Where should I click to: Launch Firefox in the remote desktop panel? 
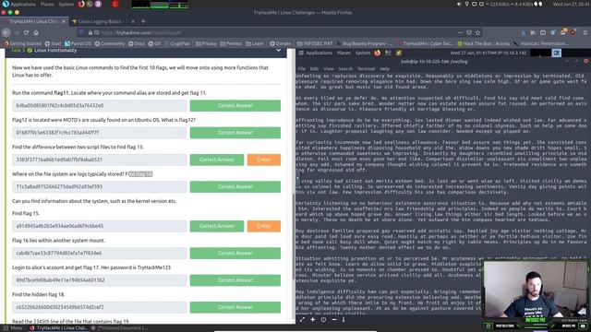378,53
